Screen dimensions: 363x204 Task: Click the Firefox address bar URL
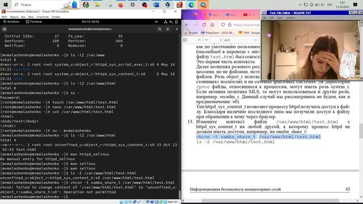click(x=247, y=25)
